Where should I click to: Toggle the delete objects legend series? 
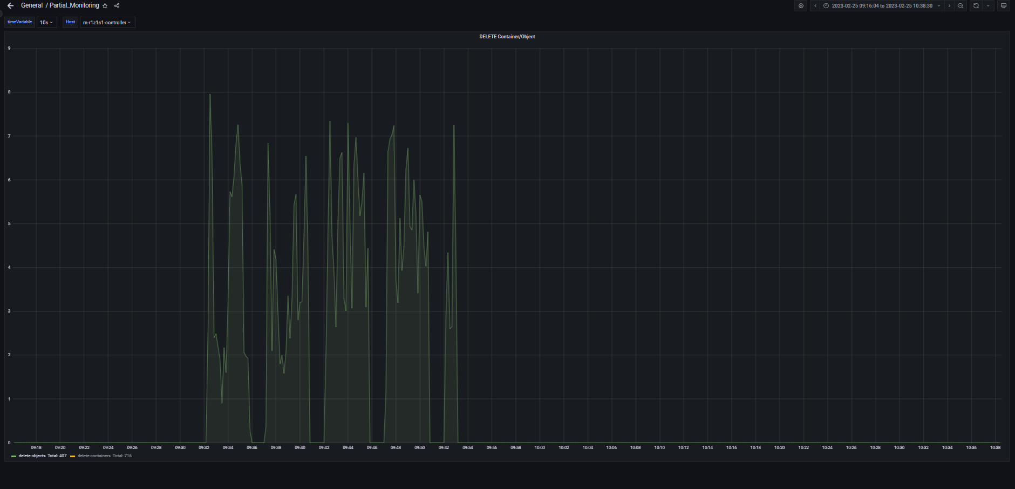click(x=32, y=456)
